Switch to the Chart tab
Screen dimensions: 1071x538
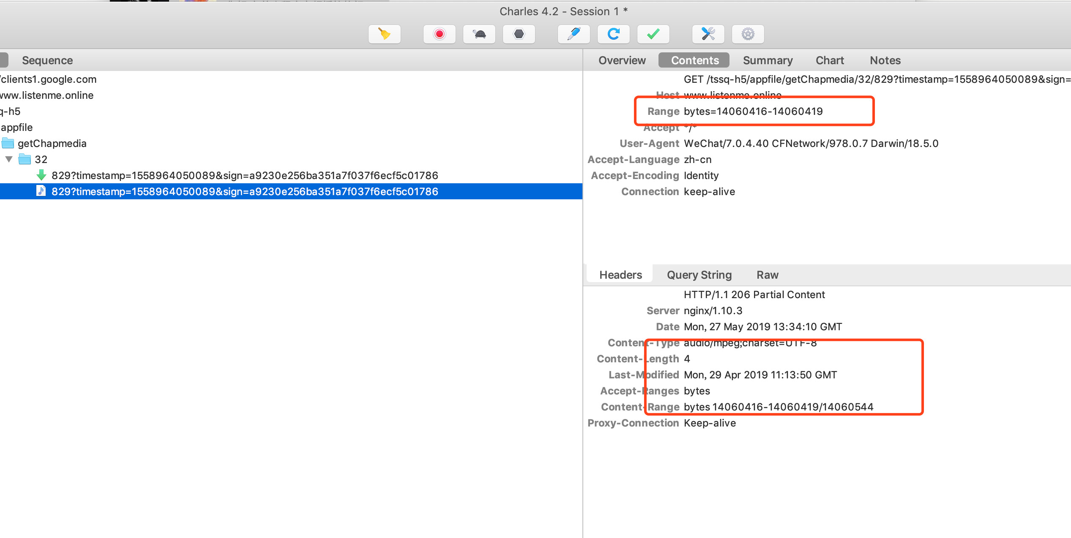[x=829, y=60]
